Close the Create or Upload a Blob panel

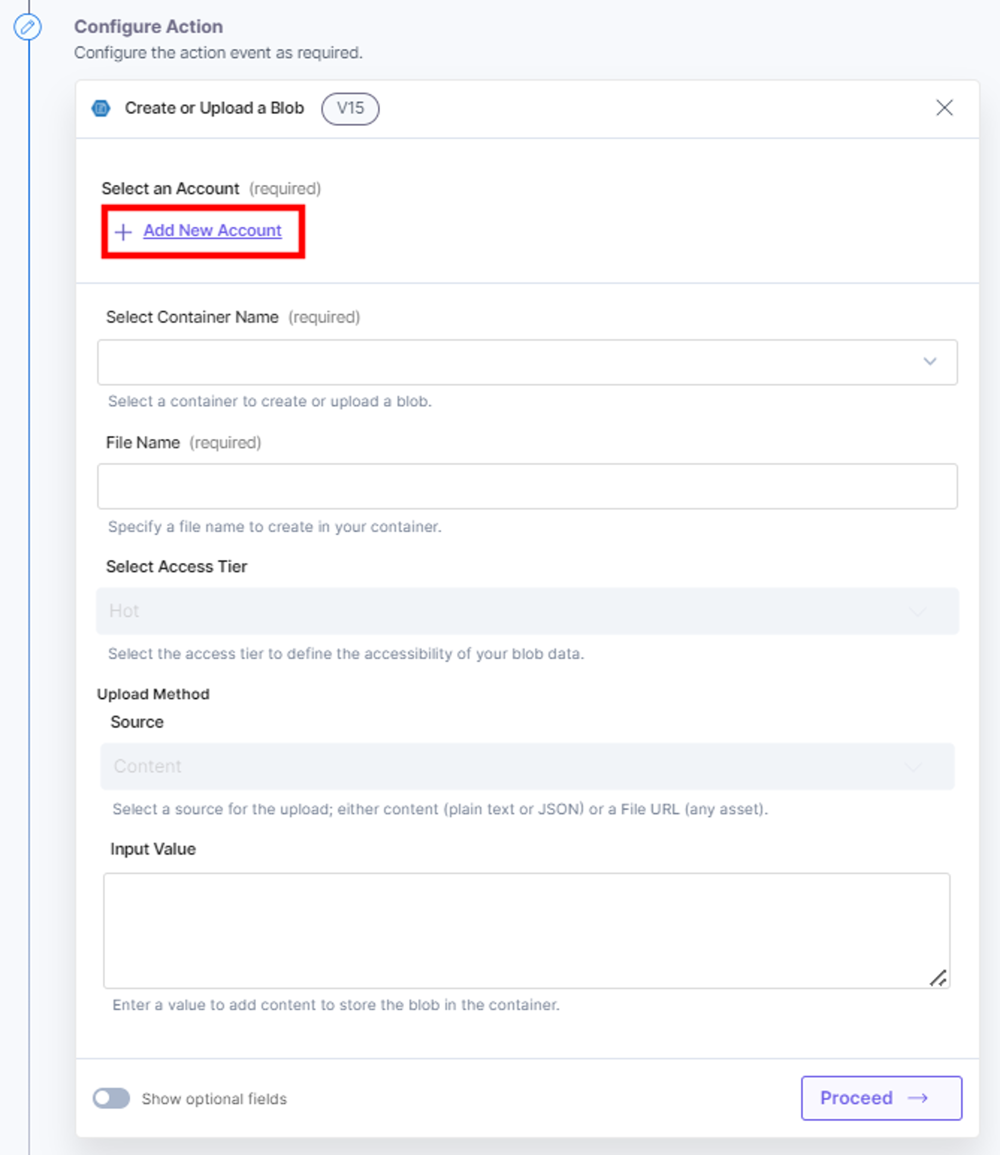[x=944, y=108]
